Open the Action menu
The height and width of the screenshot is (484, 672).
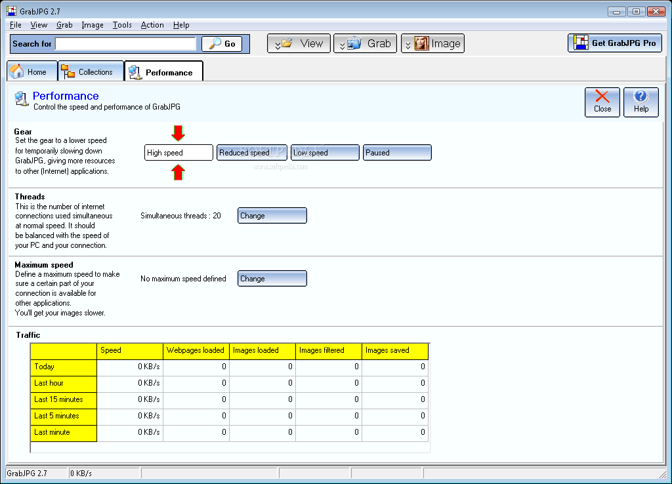pos(152,25)
